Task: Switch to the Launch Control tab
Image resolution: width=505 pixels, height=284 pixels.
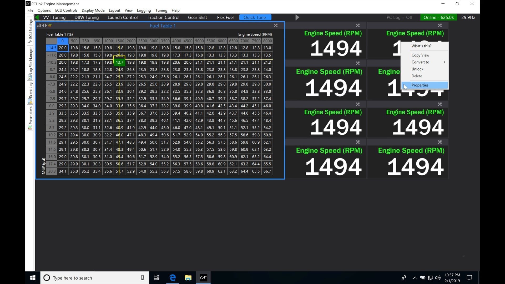Action: [122, 17]
